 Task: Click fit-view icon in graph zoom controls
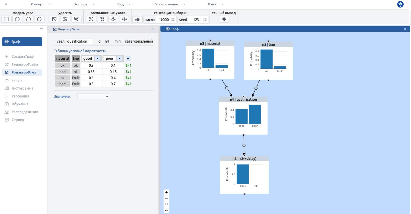click(x=166, y=204)
